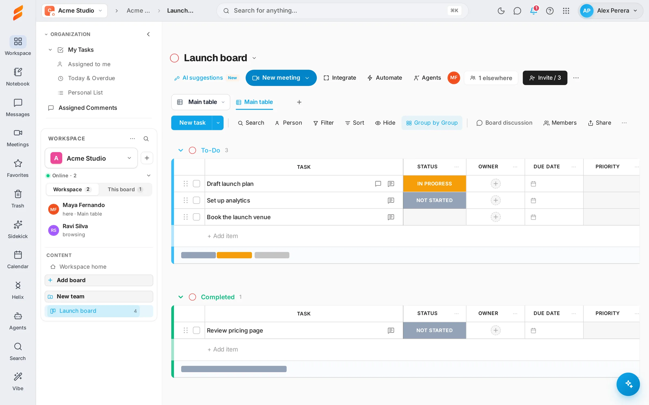The image size is (649, 405).
Task: Switch to the This board tab
Action: (125, 189)
